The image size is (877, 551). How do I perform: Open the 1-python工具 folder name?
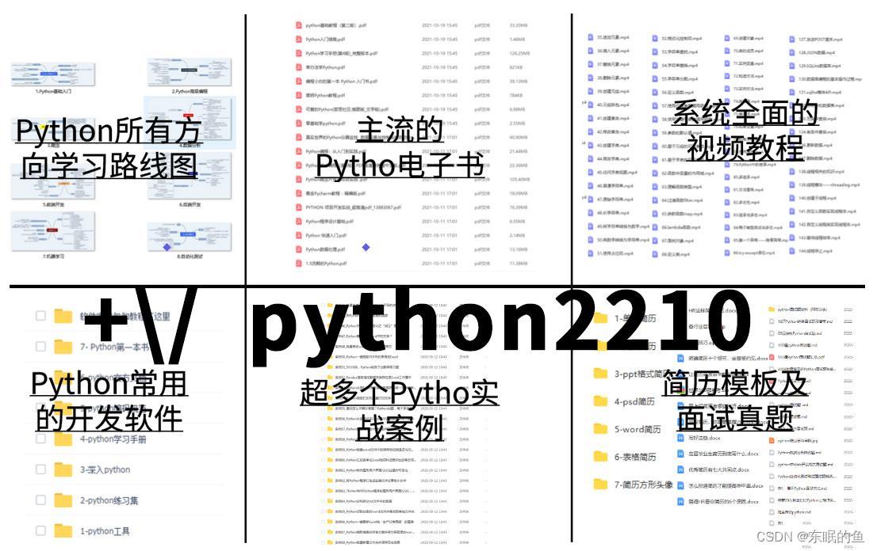click(x=105, y=531)
